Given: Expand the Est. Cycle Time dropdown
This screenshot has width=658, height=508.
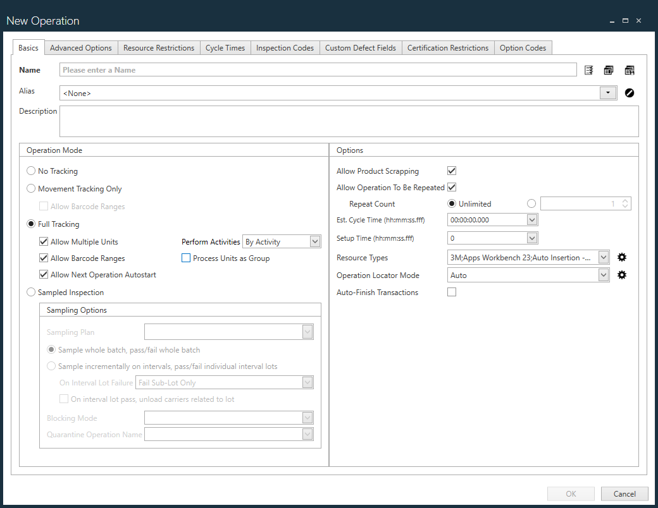Looking at the screenshot, I should (531, 220).
